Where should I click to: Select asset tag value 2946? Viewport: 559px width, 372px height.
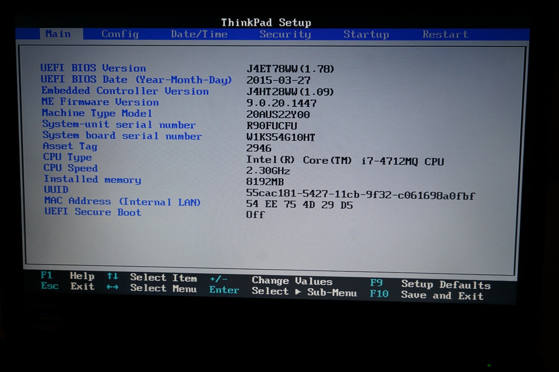[259, 148]
